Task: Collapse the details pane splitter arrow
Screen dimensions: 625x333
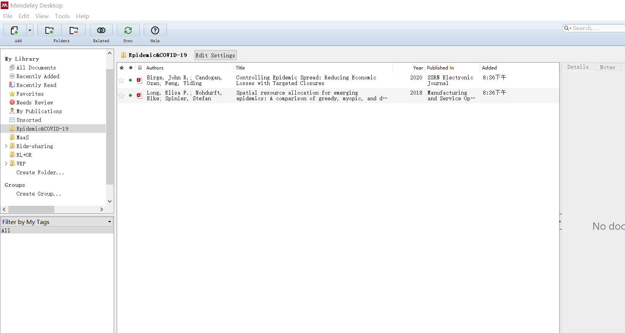Action: click(x=560, y=221)
